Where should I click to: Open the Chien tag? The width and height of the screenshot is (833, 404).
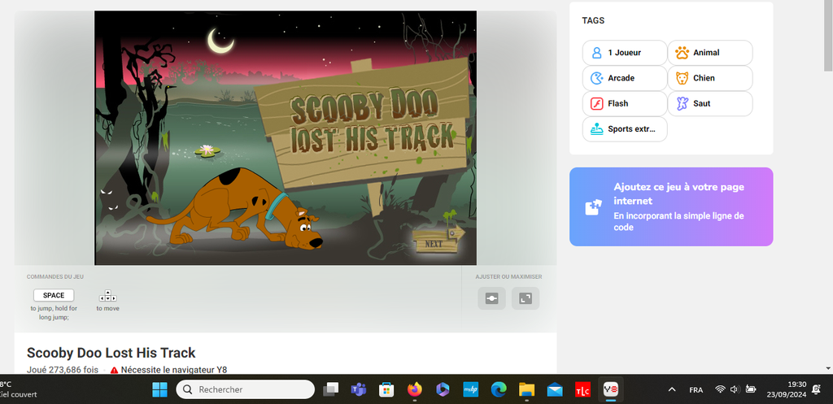(710, 78)
